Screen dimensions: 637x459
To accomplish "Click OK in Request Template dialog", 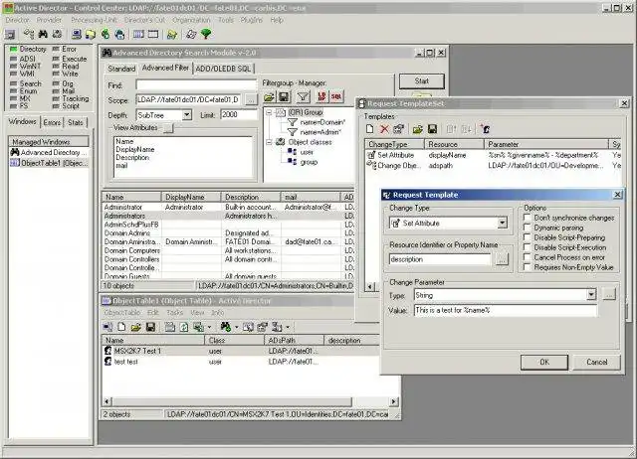I will pyautogui.click(x=544, y=362).
